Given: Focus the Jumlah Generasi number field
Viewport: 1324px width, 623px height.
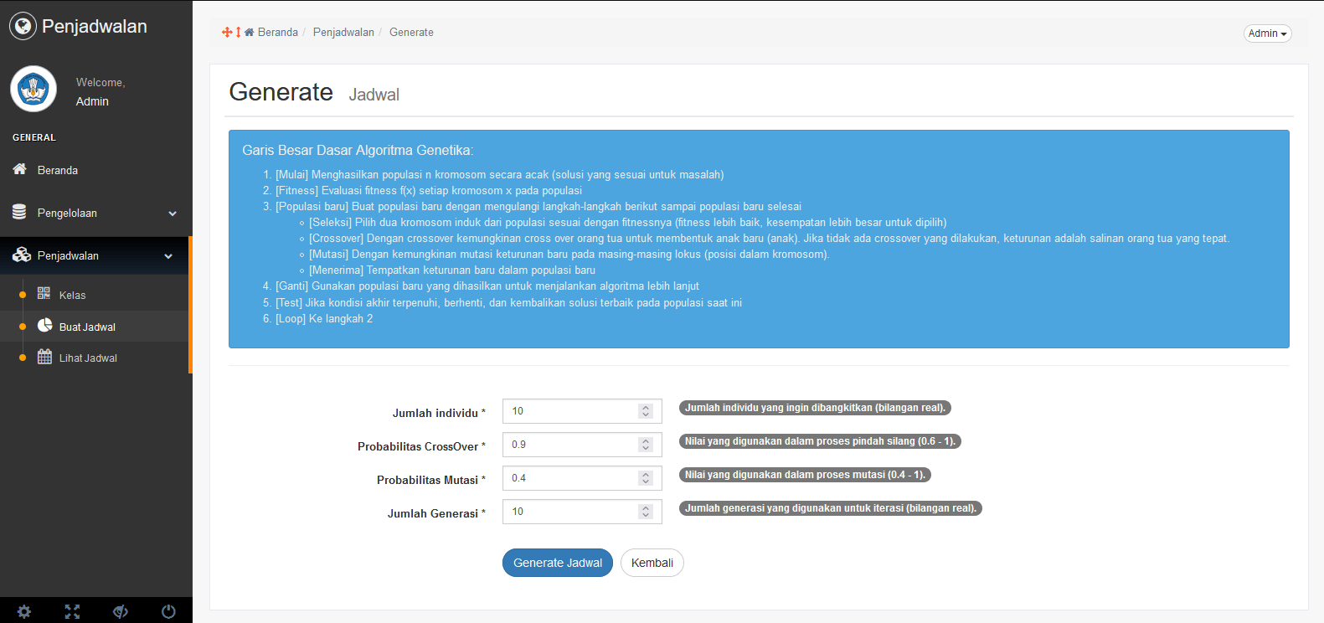Looking at the screenshot, I should coord(582,512).
